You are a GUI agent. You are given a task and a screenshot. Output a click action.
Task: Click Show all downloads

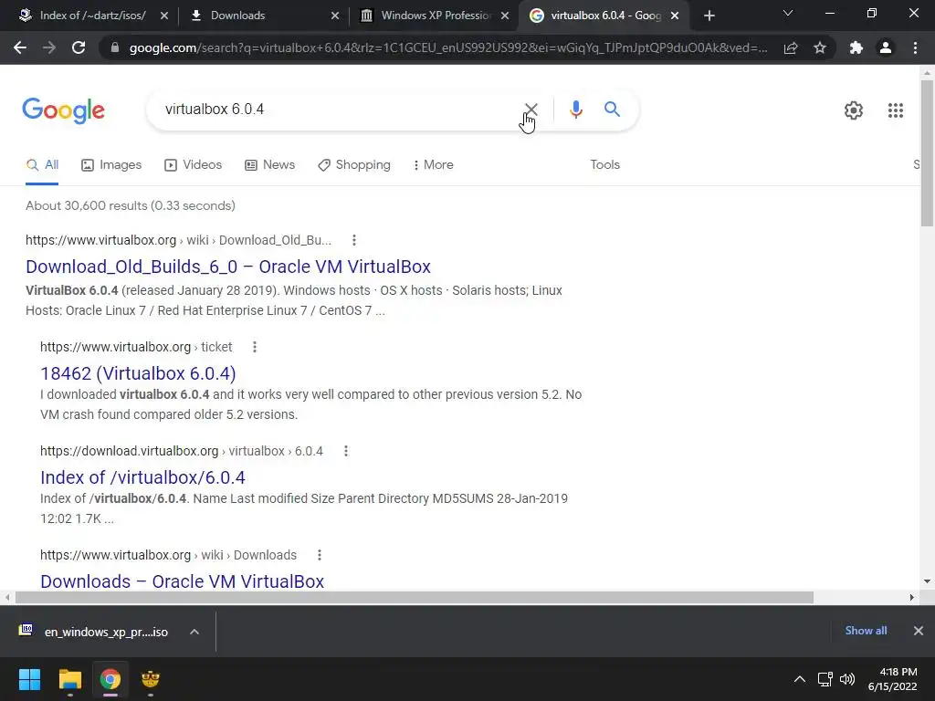(x=866, y=631)
